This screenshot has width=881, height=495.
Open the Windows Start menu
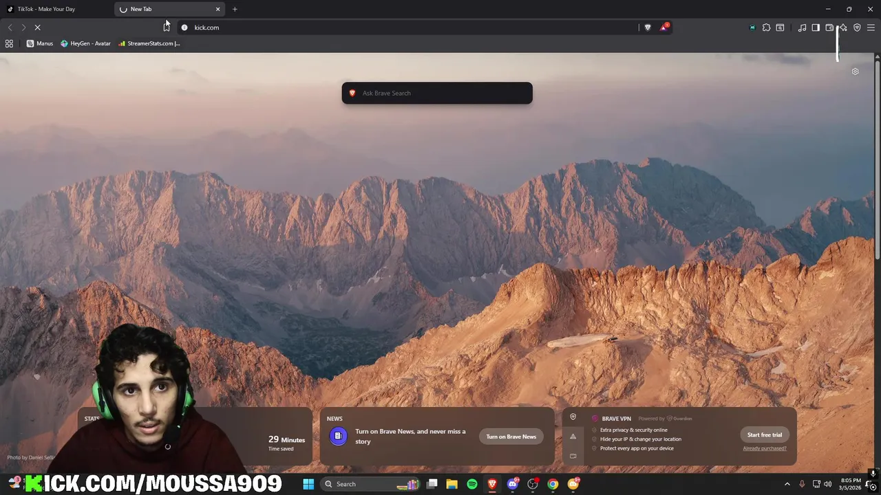tap(308, 484)
